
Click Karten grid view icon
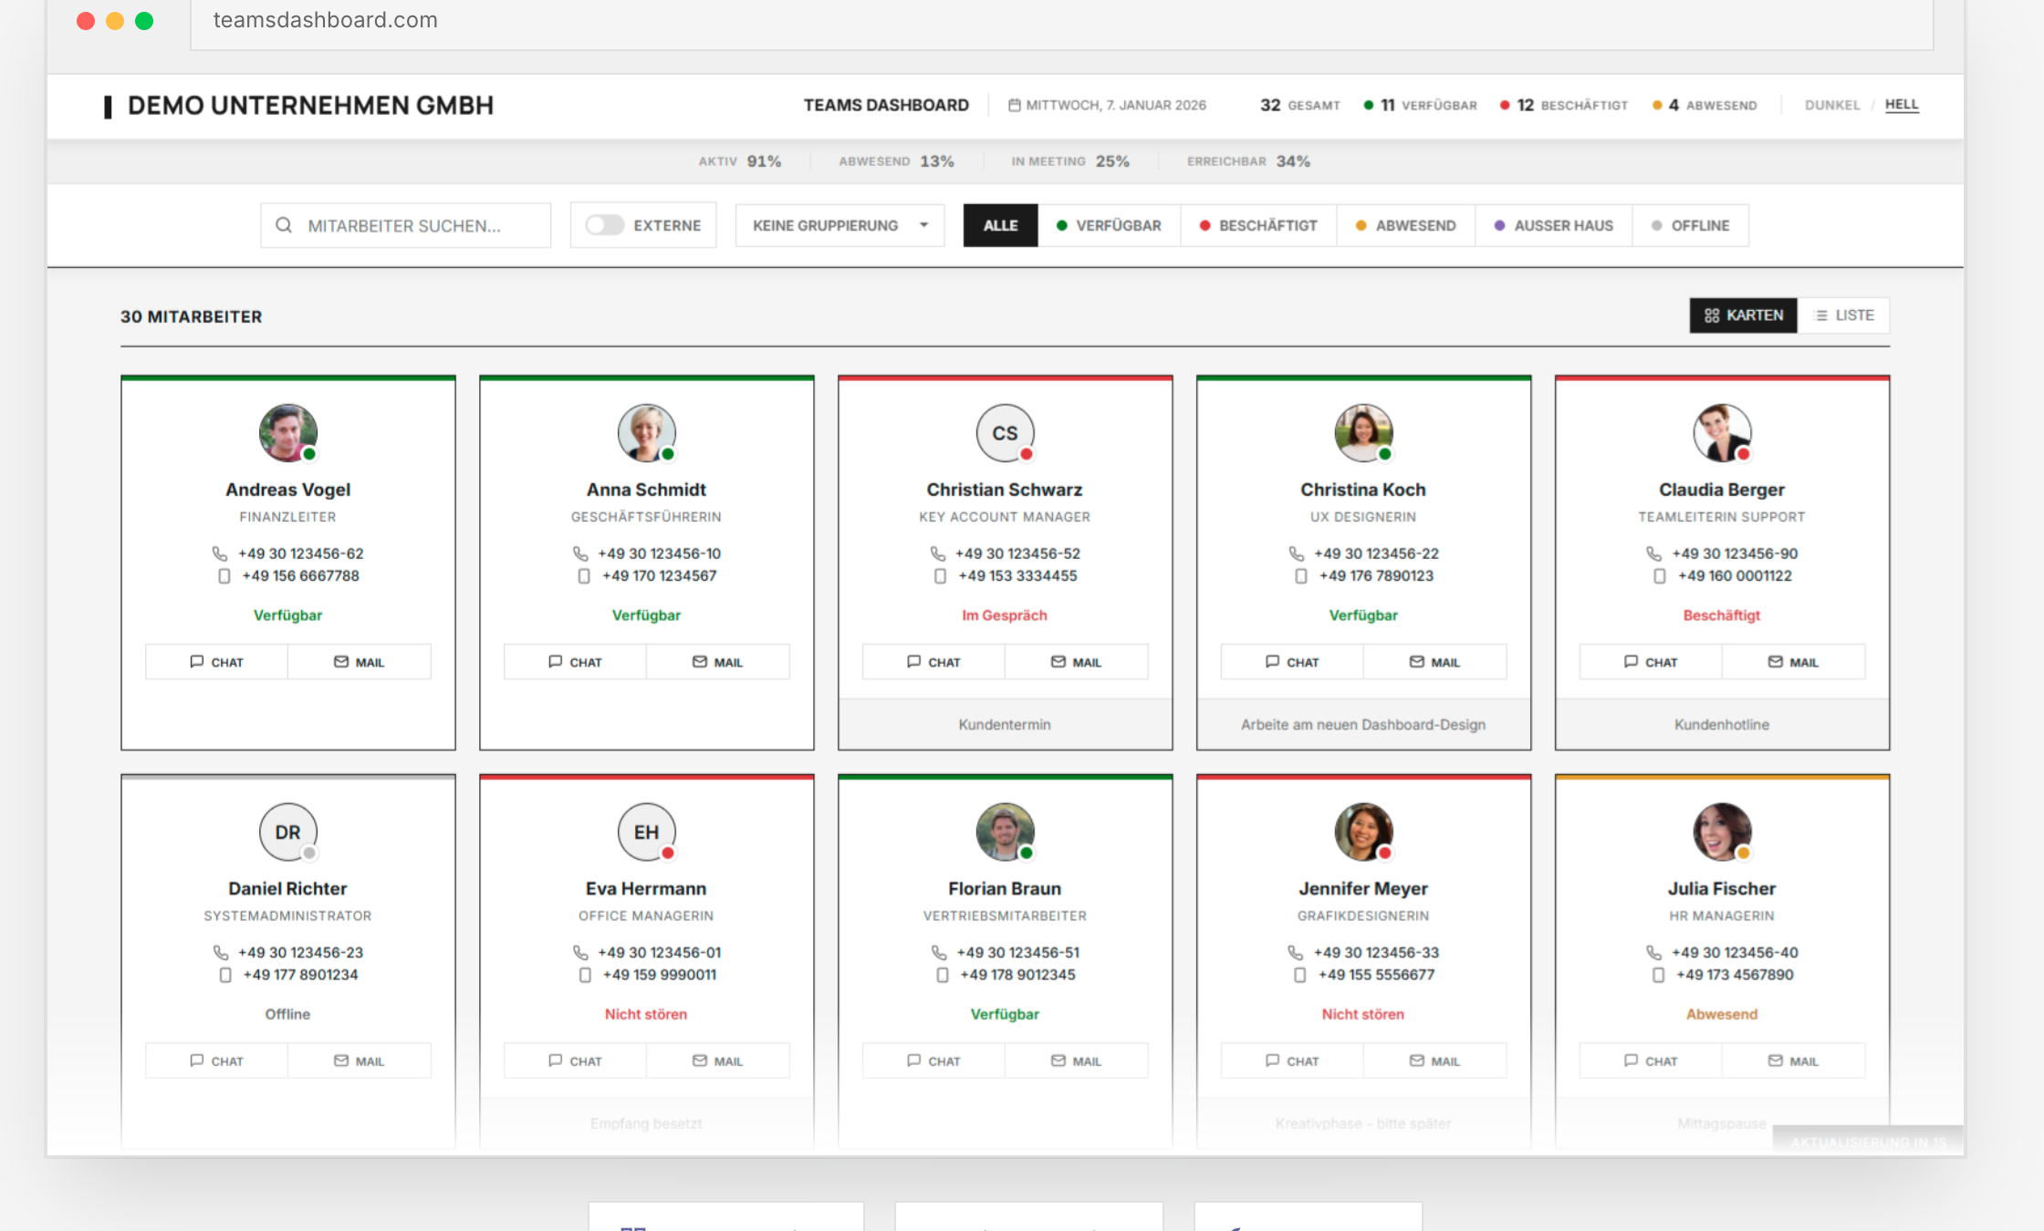[x=1712, y=316]
